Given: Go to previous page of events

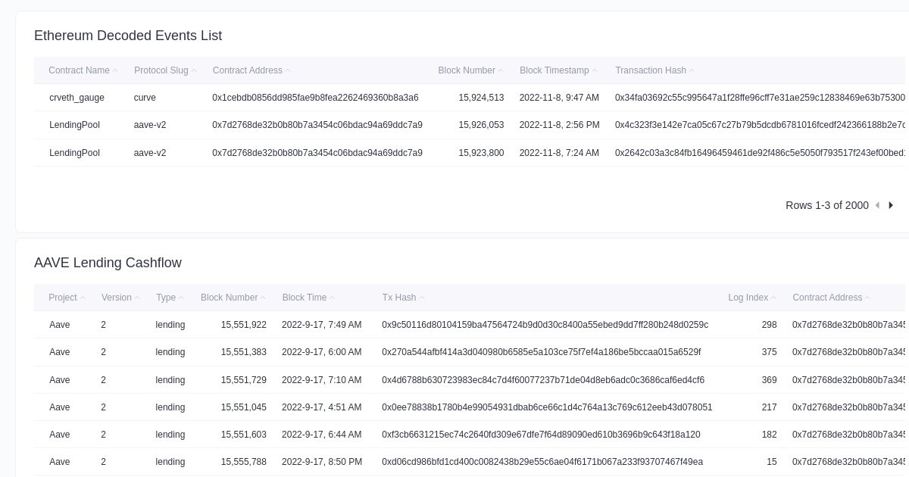Looking at the screenshot, I should click(x=877, y=205).
